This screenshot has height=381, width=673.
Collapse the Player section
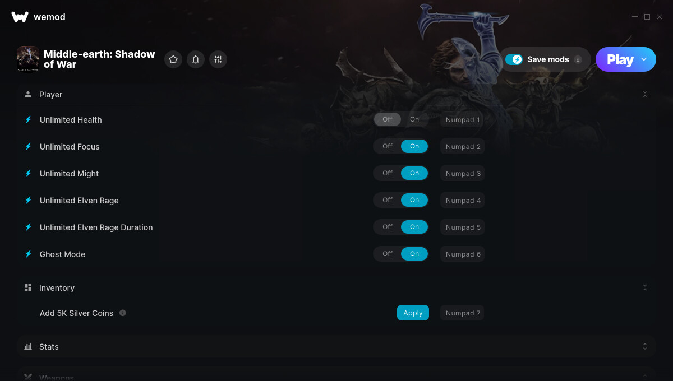click(645, 95)
